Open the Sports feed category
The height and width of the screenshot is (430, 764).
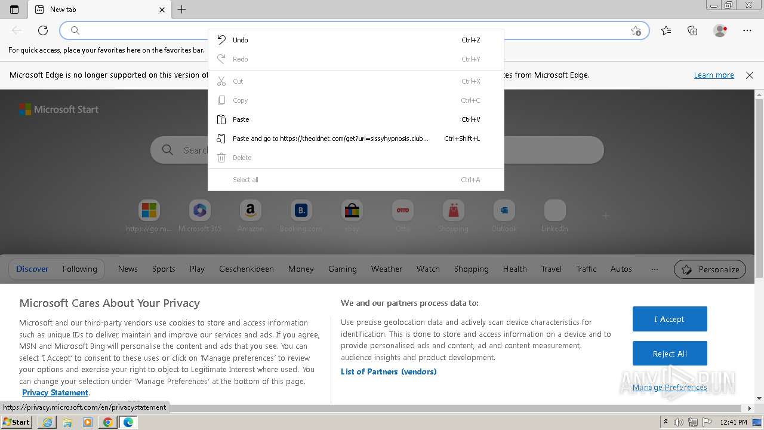164,269
